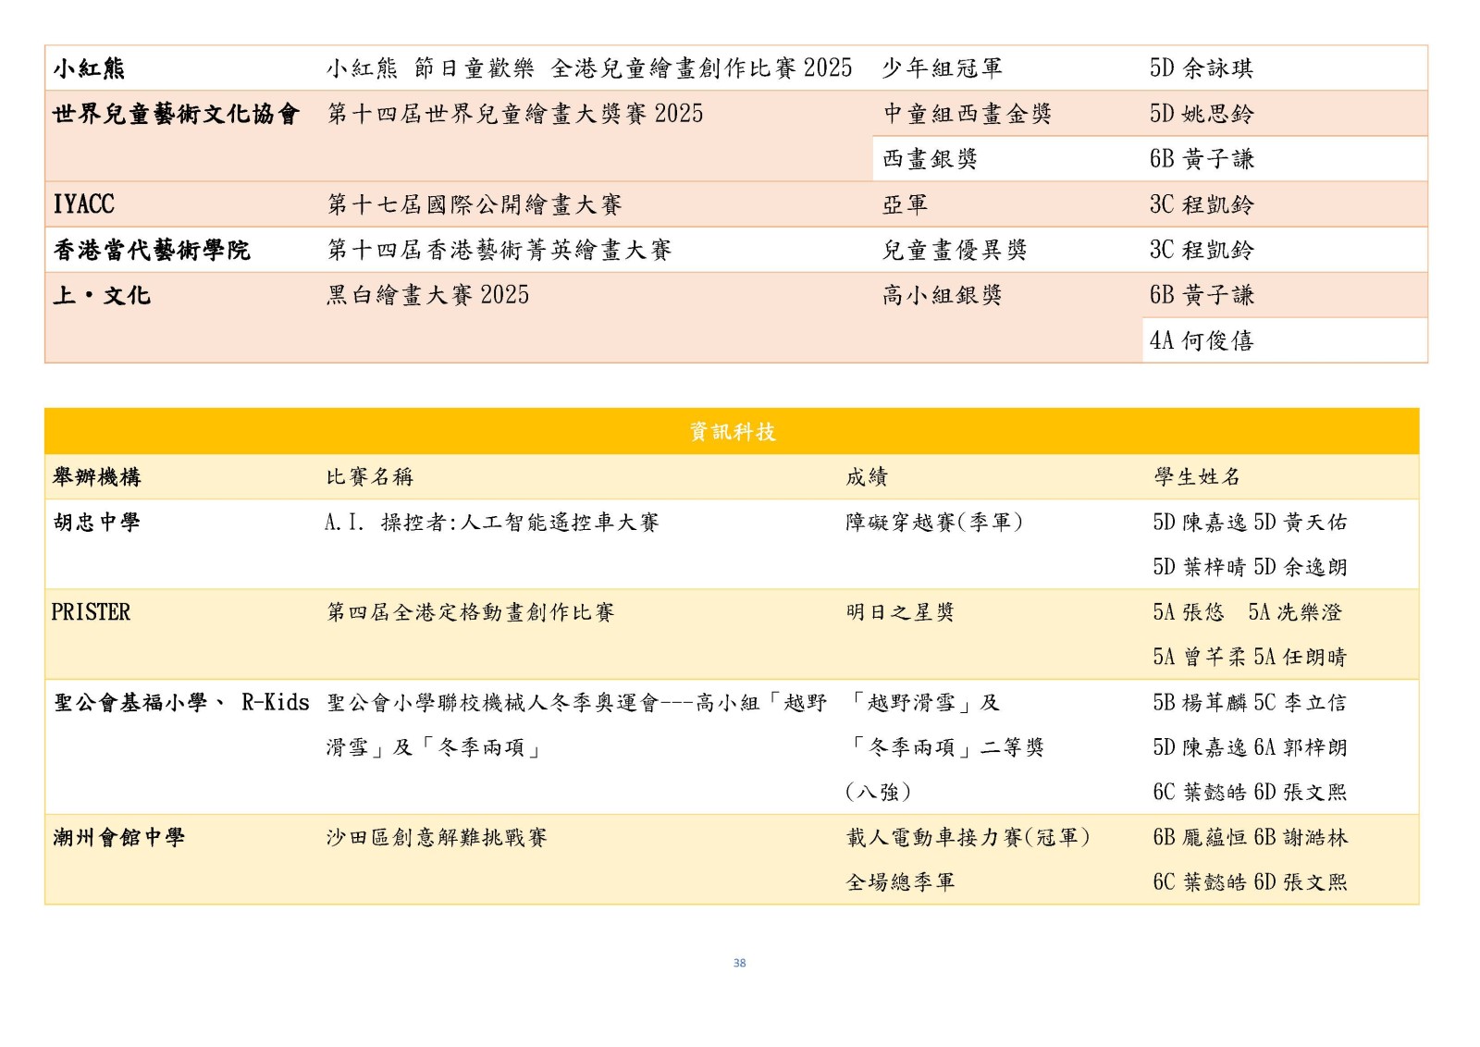1480x1047 pixels.
Task: Select 潮州會館中學 in the table
Action: coord(118,838)
